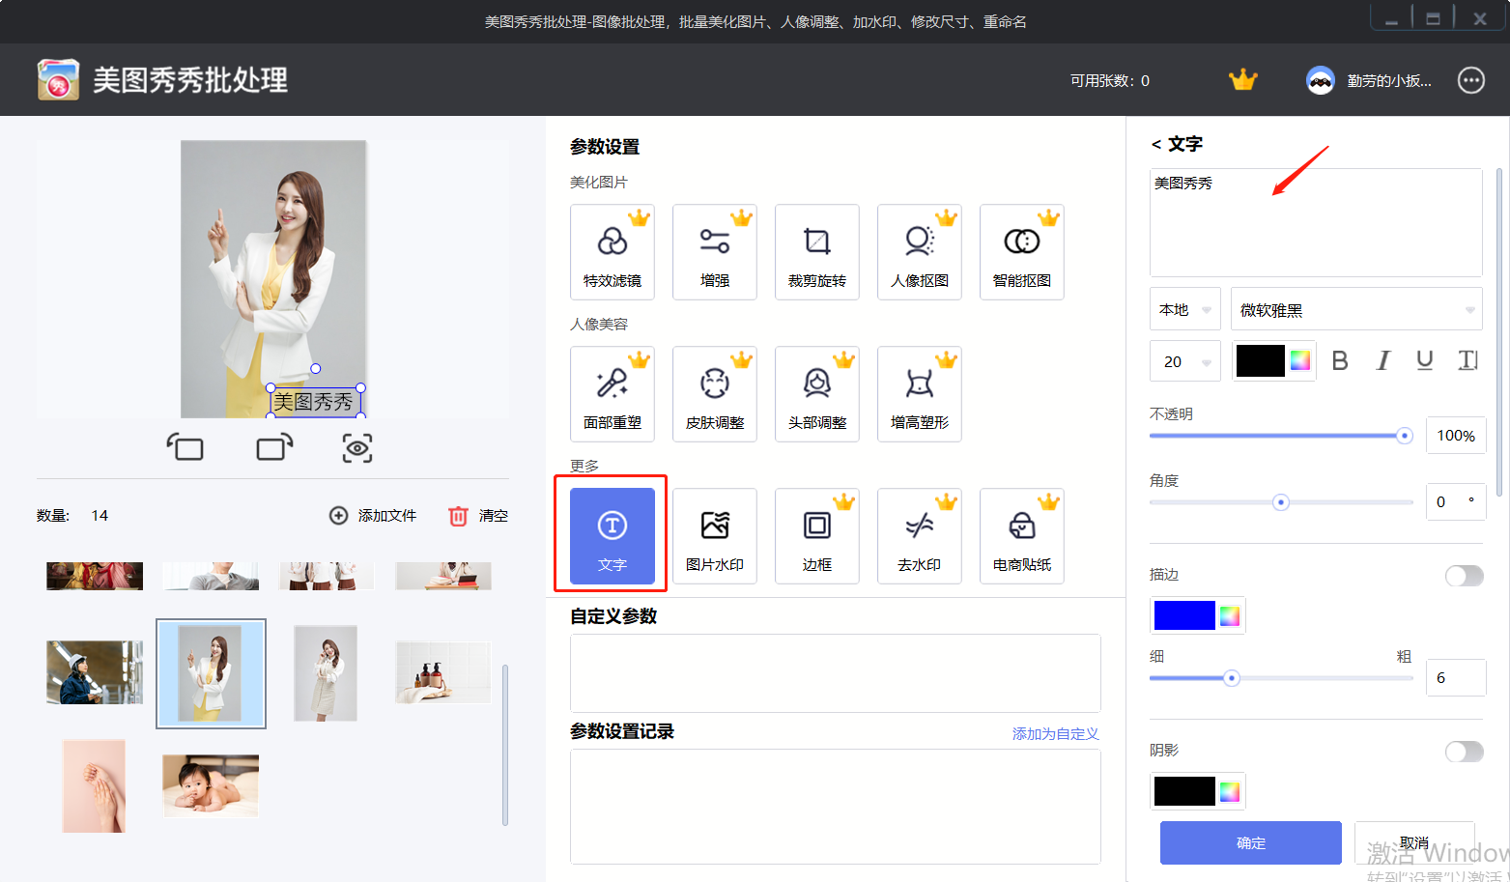Open the 图片水印 image watermark tool
1510x882 pixels.
pyautogui.click(x=715, y=536)
